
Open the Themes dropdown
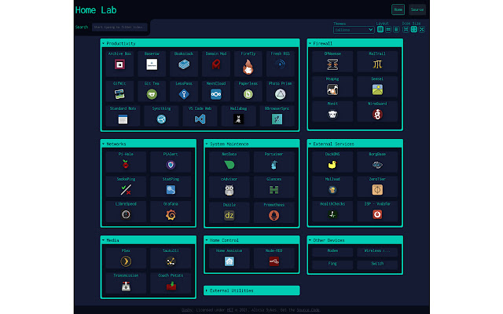pyautogui.click(x=354, y=30)
